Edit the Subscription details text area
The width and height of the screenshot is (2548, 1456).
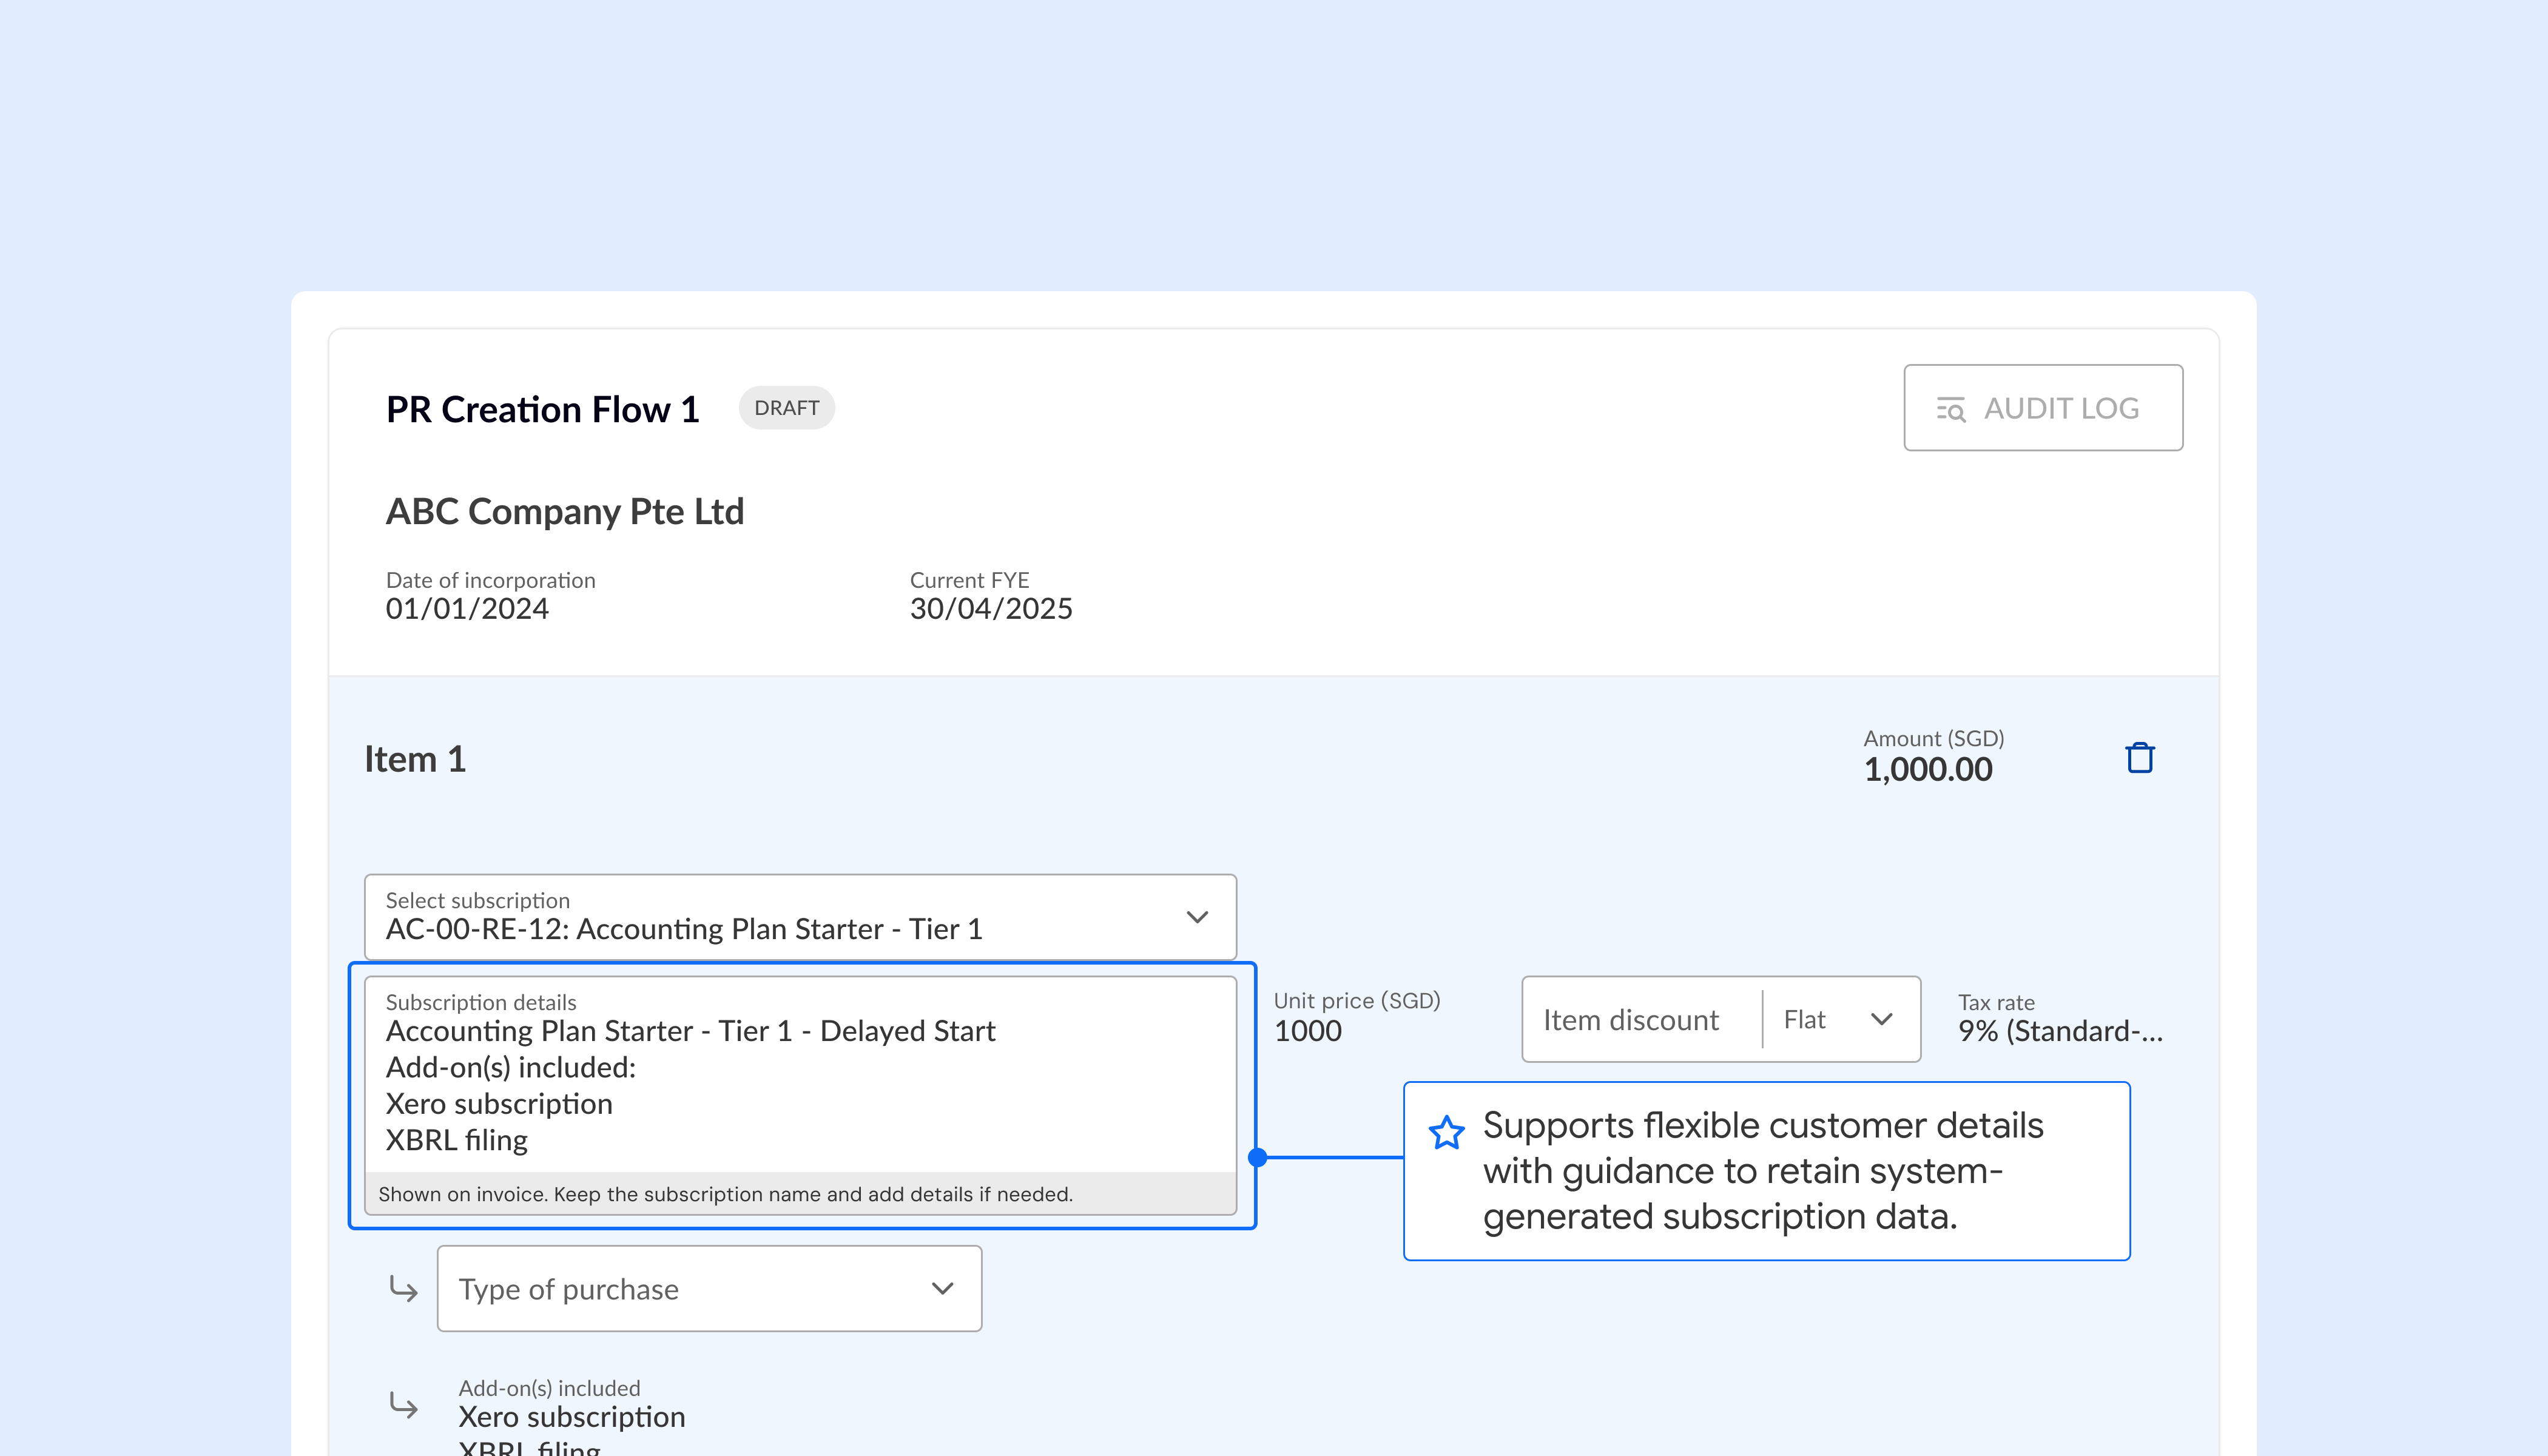point(800,1085)
